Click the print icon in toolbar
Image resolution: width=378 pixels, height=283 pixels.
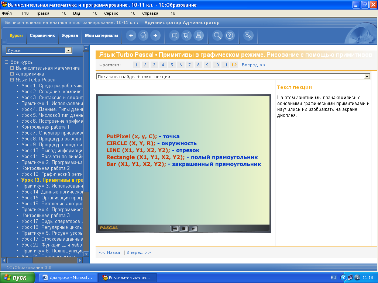(199, 36)
